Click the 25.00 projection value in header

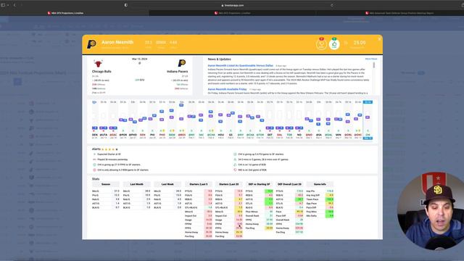360,43
